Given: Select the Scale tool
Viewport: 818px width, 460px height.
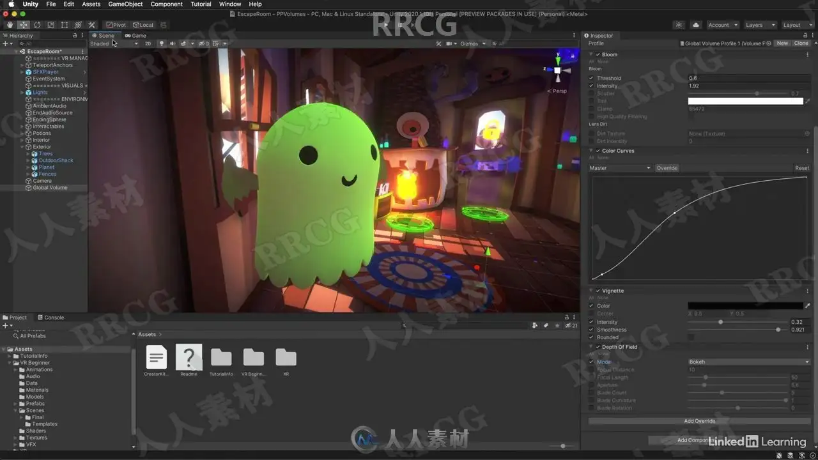Looking at the screenshot, I should (50, 25).
